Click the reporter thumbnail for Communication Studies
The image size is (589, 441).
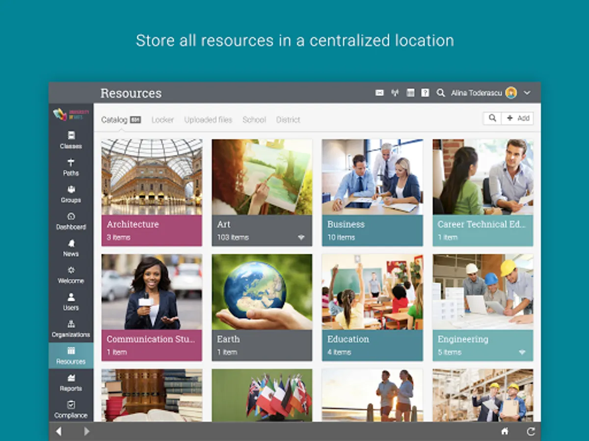pos(152,292)
